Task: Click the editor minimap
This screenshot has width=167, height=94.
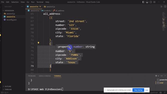Action: (164, 21)
